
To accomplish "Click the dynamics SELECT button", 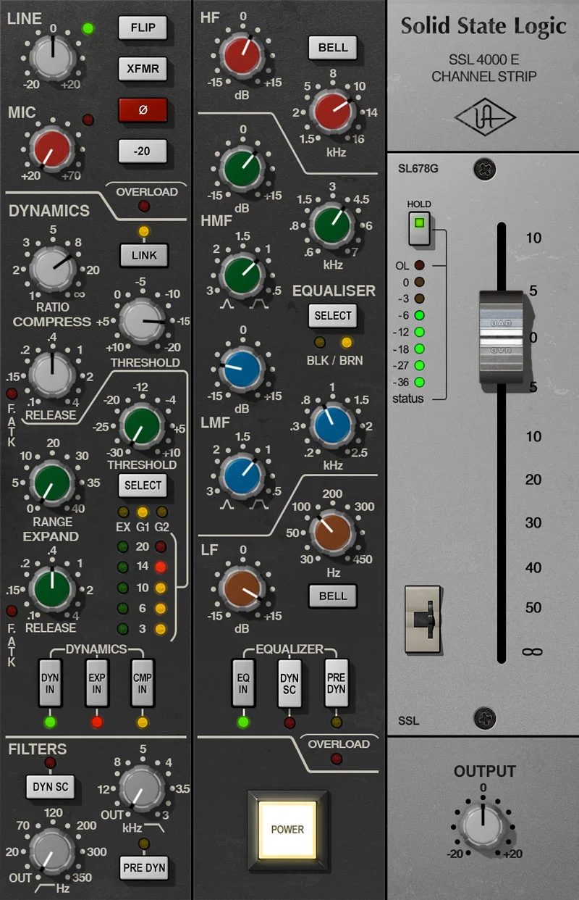I will 143,486.
